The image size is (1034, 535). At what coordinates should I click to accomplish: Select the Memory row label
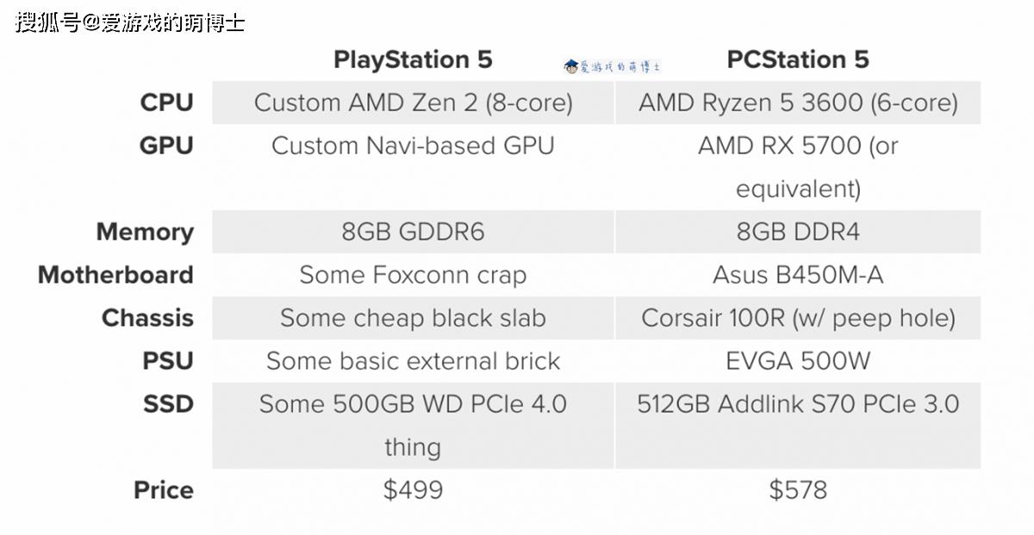(145, 232)
